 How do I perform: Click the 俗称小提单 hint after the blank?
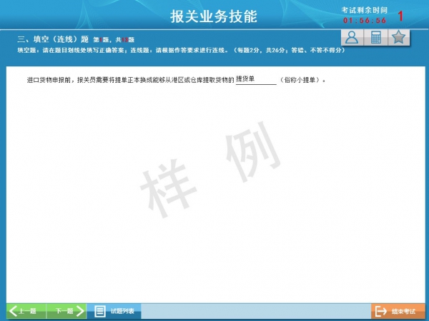(x=302, y=80)
